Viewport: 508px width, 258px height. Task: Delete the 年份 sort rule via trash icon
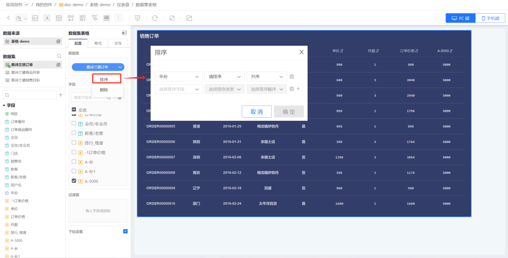(292, 77)
